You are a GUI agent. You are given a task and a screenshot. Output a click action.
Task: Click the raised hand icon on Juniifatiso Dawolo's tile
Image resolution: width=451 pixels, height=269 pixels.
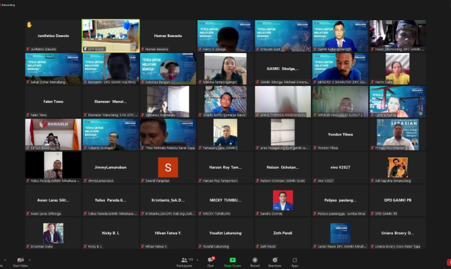[29, 24]
